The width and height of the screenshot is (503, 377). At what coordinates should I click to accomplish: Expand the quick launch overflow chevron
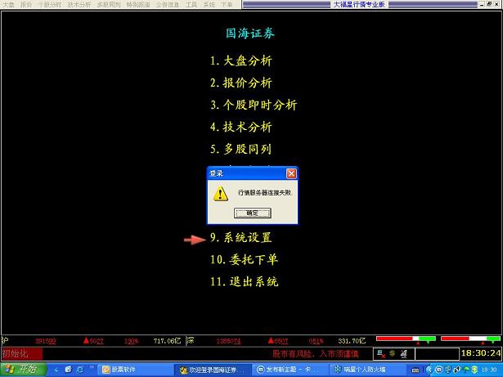click(x=91, y=368)
